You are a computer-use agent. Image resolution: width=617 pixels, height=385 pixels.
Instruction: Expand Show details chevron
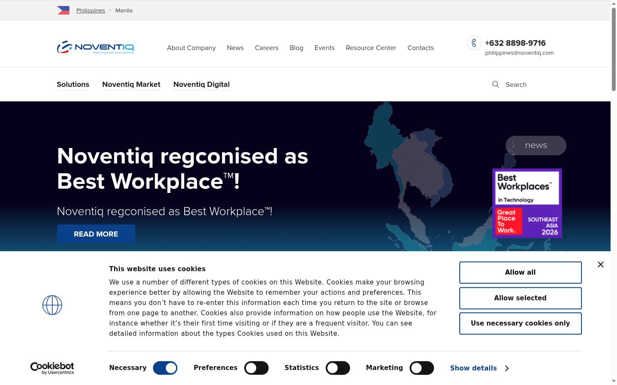click(x=507, y=368)
